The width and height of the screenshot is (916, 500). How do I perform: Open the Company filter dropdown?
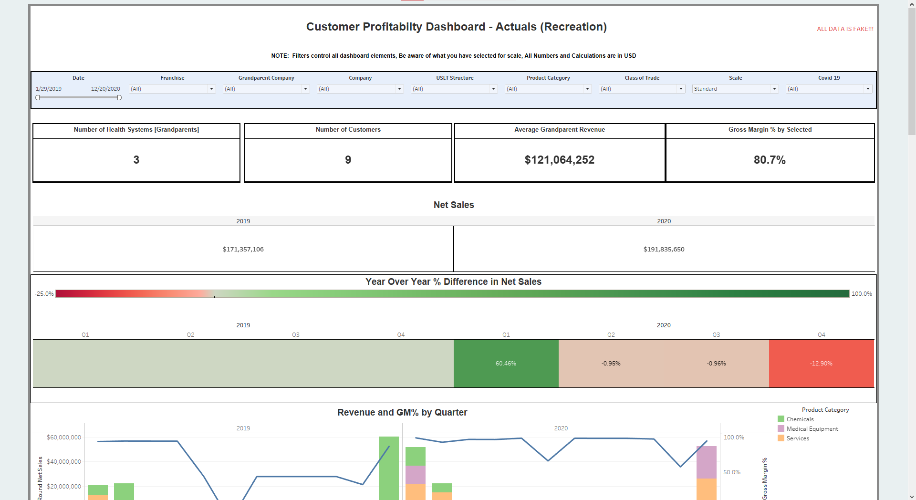(360, 89)
